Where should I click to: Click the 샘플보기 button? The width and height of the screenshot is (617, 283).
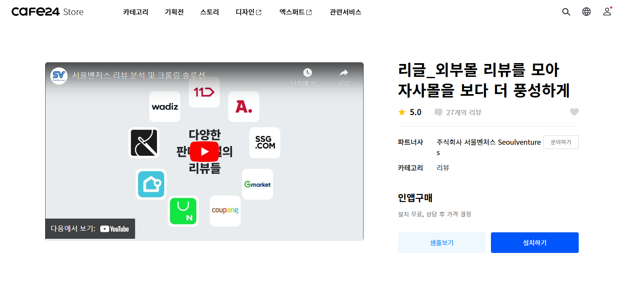pyautogui.click(x=442, y=243)
